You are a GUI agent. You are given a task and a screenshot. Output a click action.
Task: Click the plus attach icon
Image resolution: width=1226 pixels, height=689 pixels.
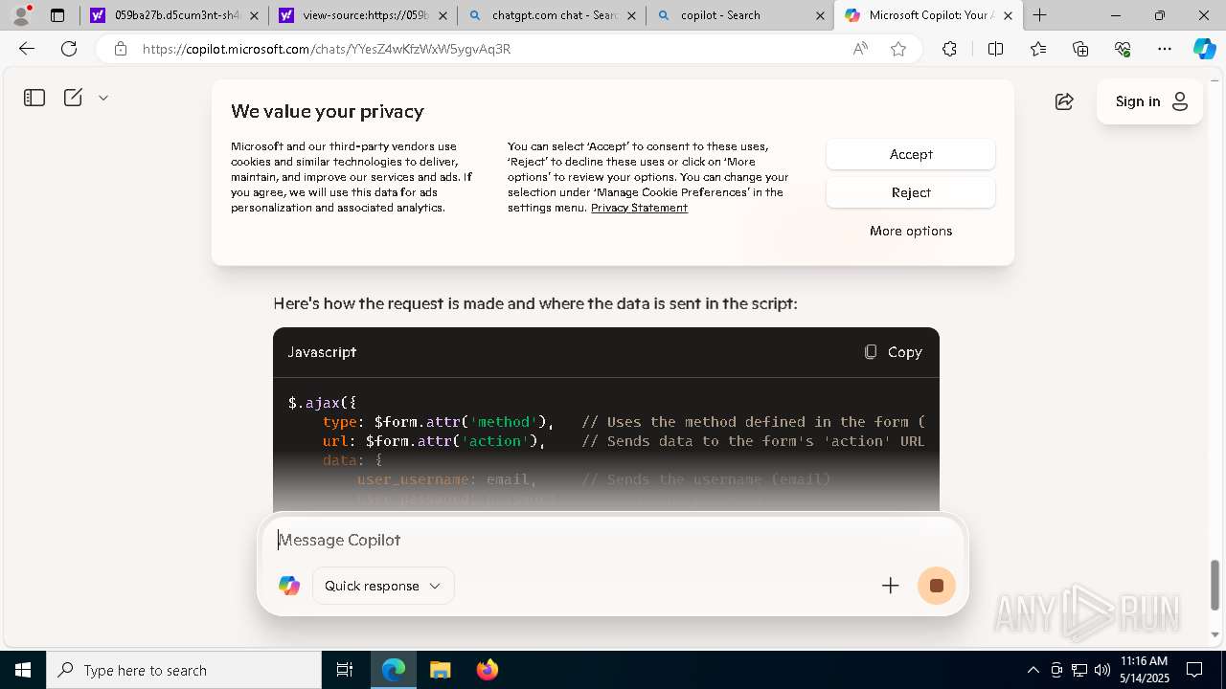[x=891, y=586]
